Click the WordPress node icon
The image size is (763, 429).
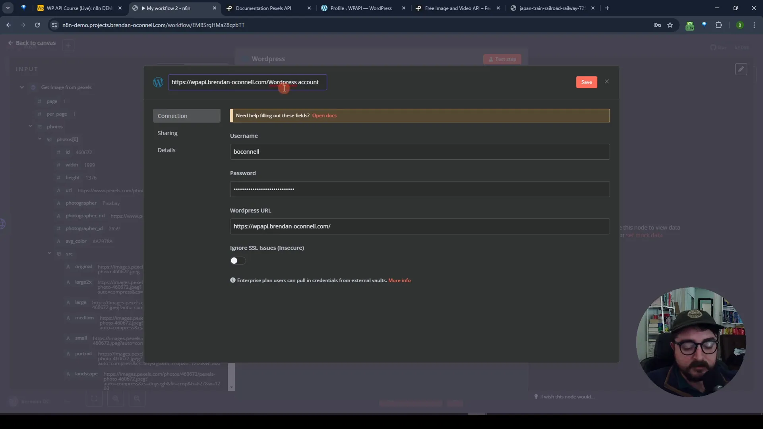157,82
